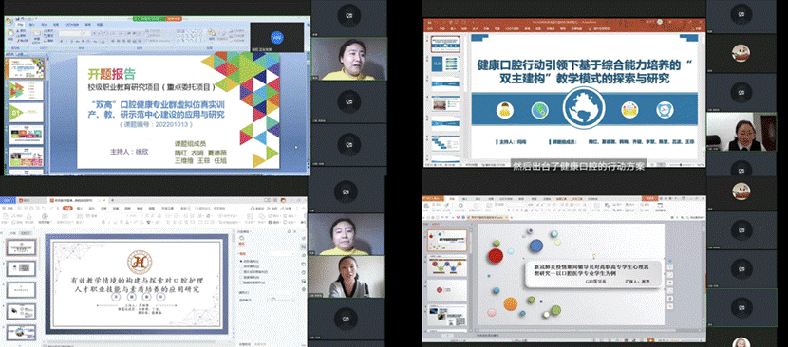Close the WPS object properties panel
Screen dimensions: 788x347
click(295, 231)
